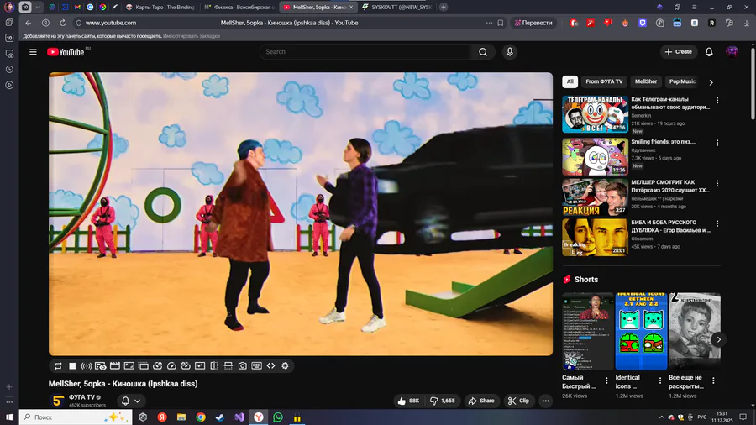Click the Clip button
This screenshot has width=756, height=425.
coord(518,401)
